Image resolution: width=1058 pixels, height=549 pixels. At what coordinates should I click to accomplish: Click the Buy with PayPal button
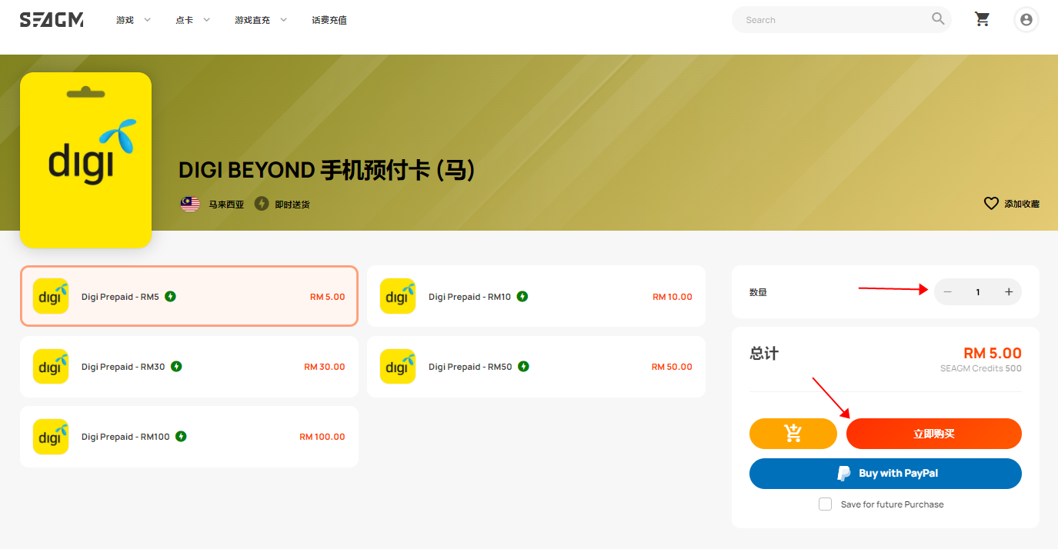coord(886,474)
